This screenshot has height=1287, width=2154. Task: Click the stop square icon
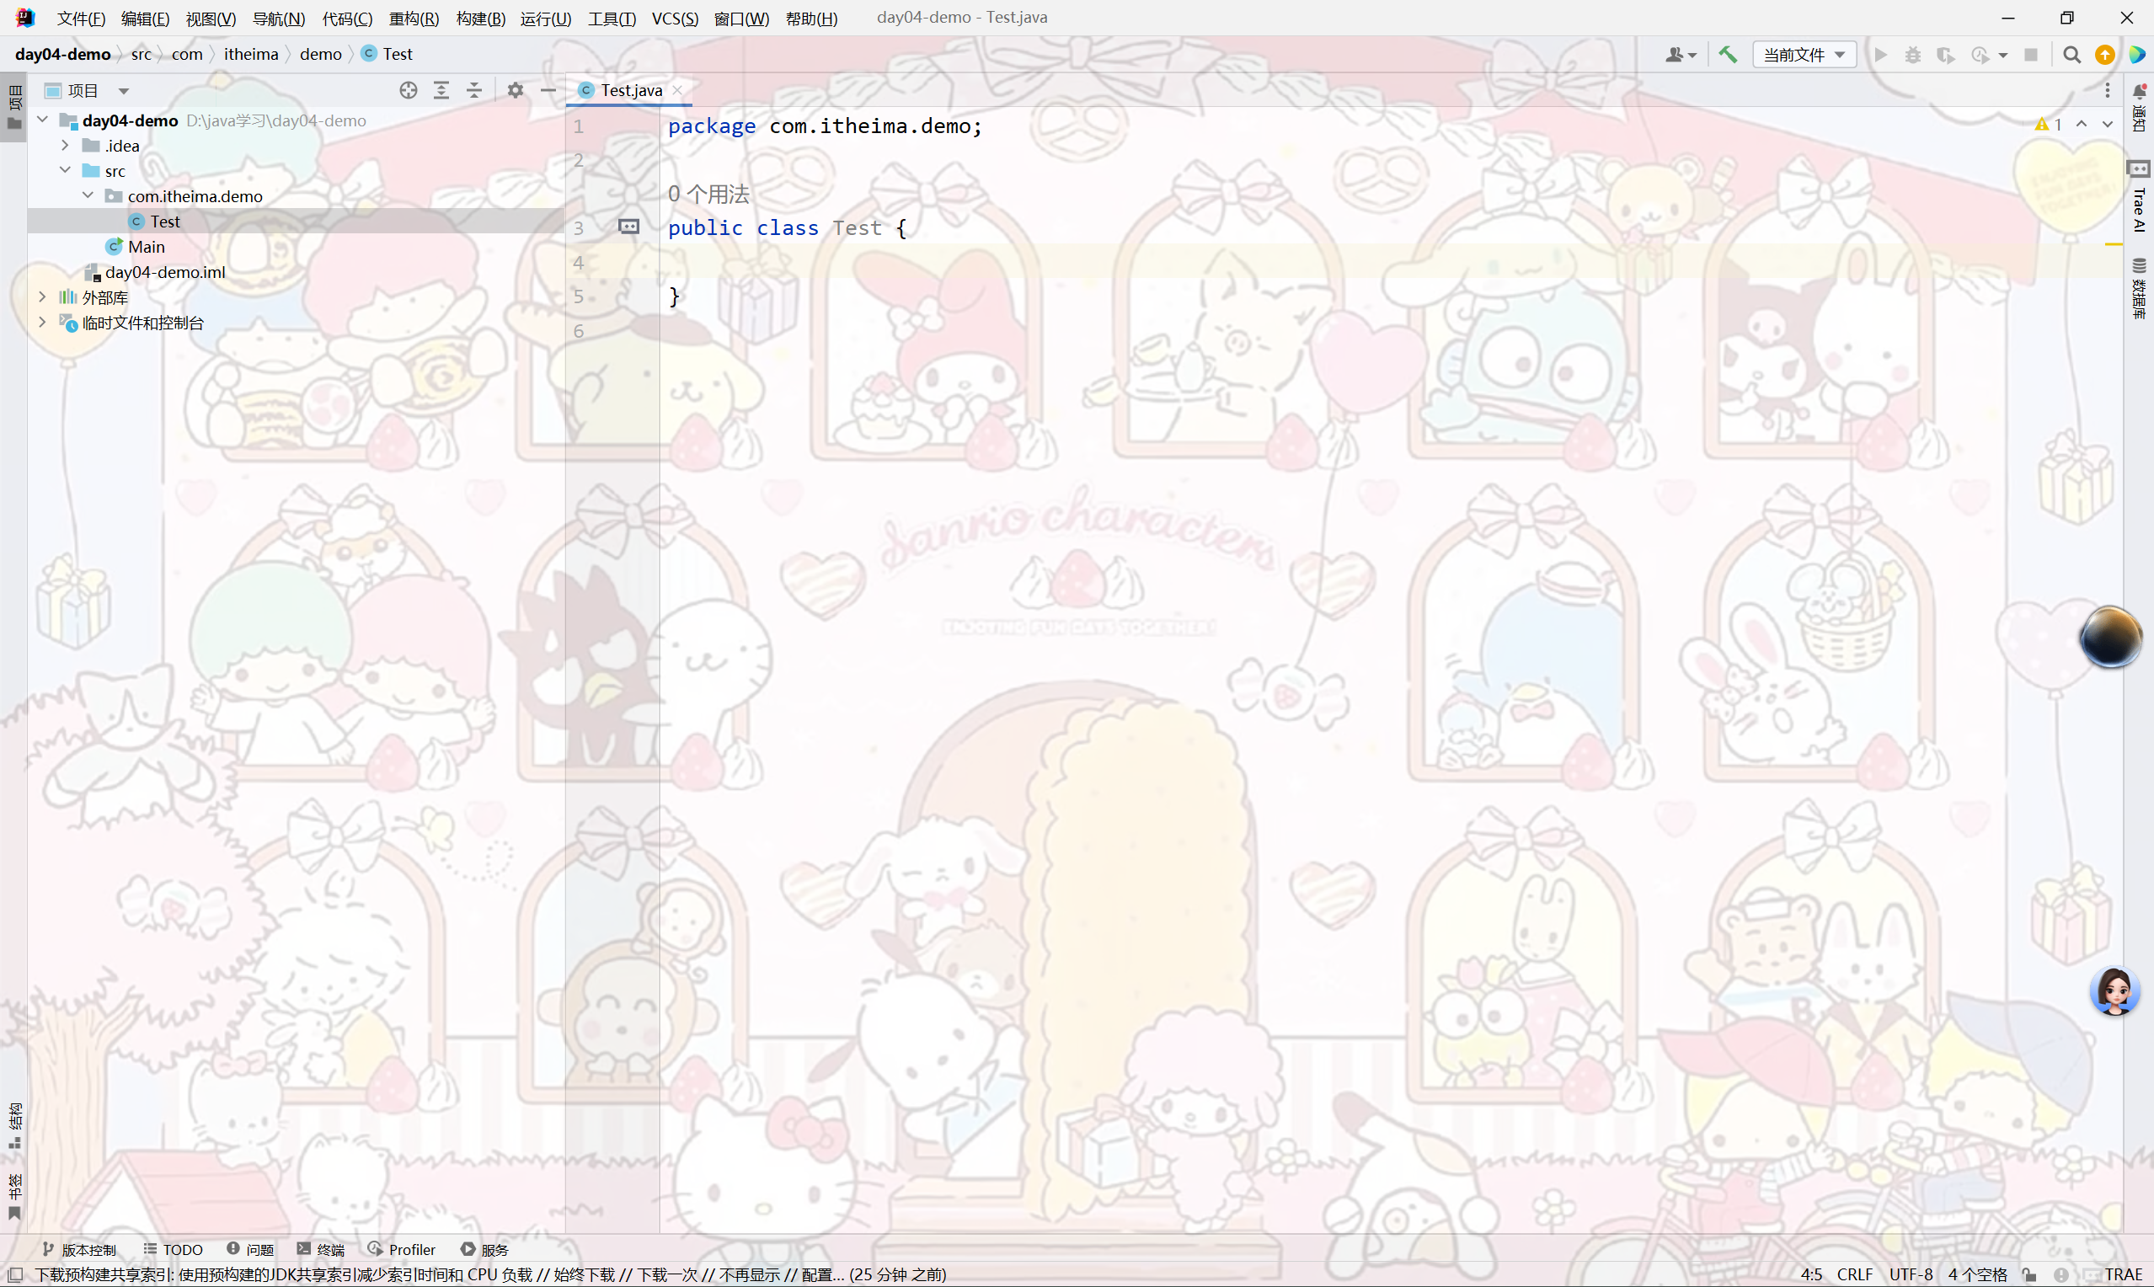(2031, 55)
